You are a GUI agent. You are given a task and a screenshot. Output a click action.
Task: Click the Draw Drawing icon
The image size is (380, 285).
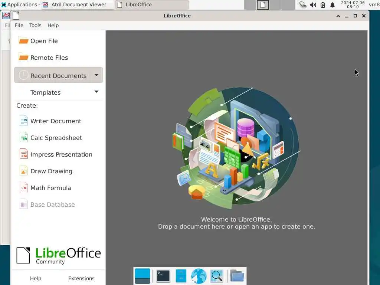pyautogui.click(x=24, y=171)
